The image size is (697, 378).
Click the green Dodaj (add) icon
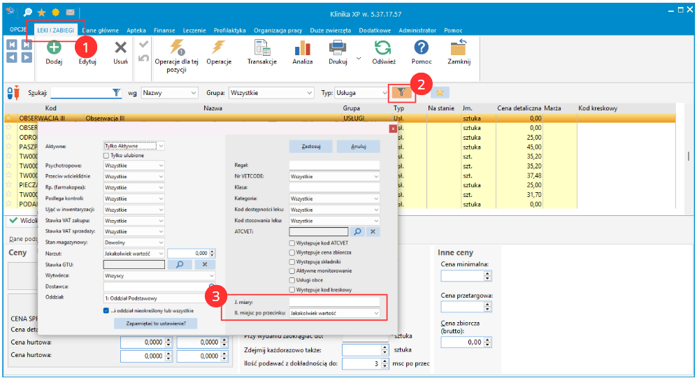pyautogui.click(x=54, y=48)
